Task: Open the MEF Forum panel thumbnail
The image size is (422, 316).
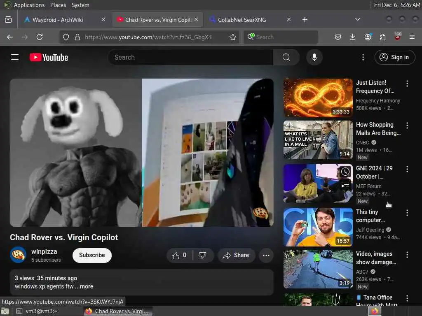Action: (x=318, y=184)
